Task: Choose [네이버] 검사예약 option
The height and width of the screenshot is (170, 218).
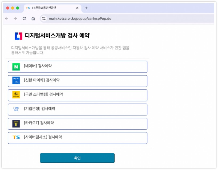Action: [78, 67]
